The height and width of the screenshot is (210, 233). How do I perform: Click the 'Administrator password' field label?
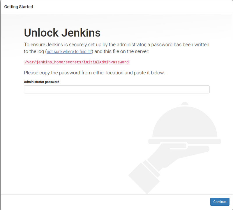[x=41, y=82]
